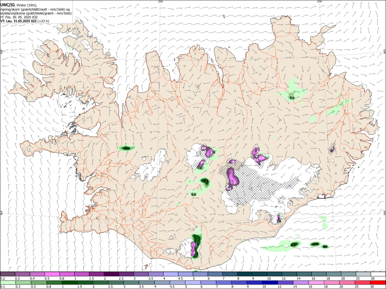Click the '0.1' label in the rain legend
The image size is (386, 289).
(x=2, y=287)
